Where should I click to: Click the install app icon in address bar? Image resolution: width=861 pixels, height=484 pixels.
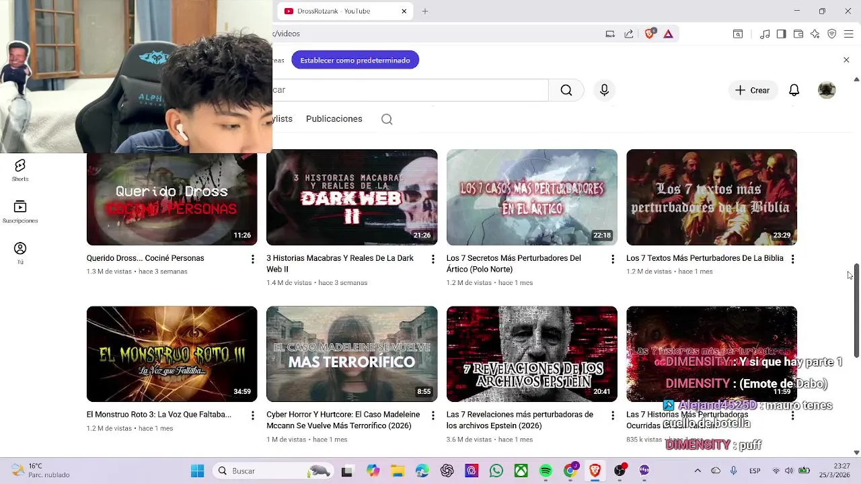pos(610,34)
